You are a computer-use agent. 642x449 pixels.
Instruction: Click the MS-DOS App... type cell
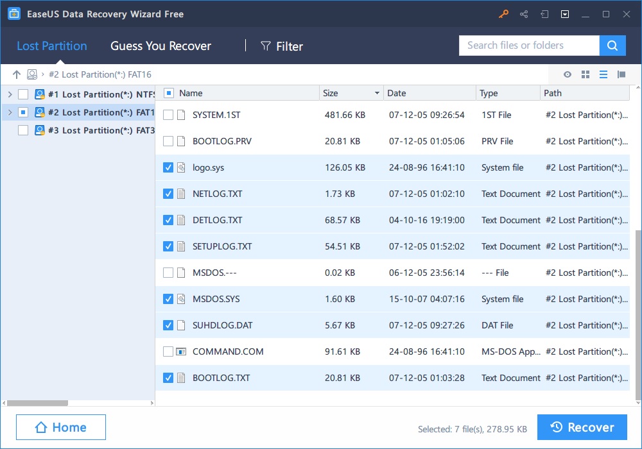pyautogui.click(x=511, y=352)
